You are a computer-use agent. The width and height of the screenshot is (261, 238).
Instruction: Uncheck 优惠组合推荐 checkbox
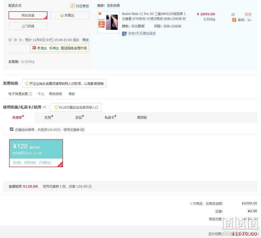tap(12, 129)
